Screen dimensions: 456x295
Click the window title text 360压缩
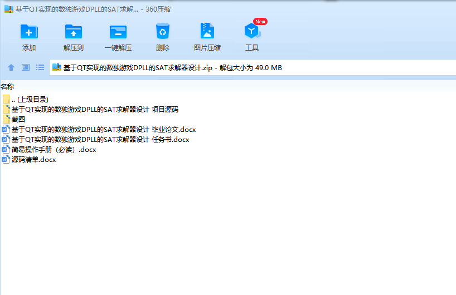(x=158, y=9)
